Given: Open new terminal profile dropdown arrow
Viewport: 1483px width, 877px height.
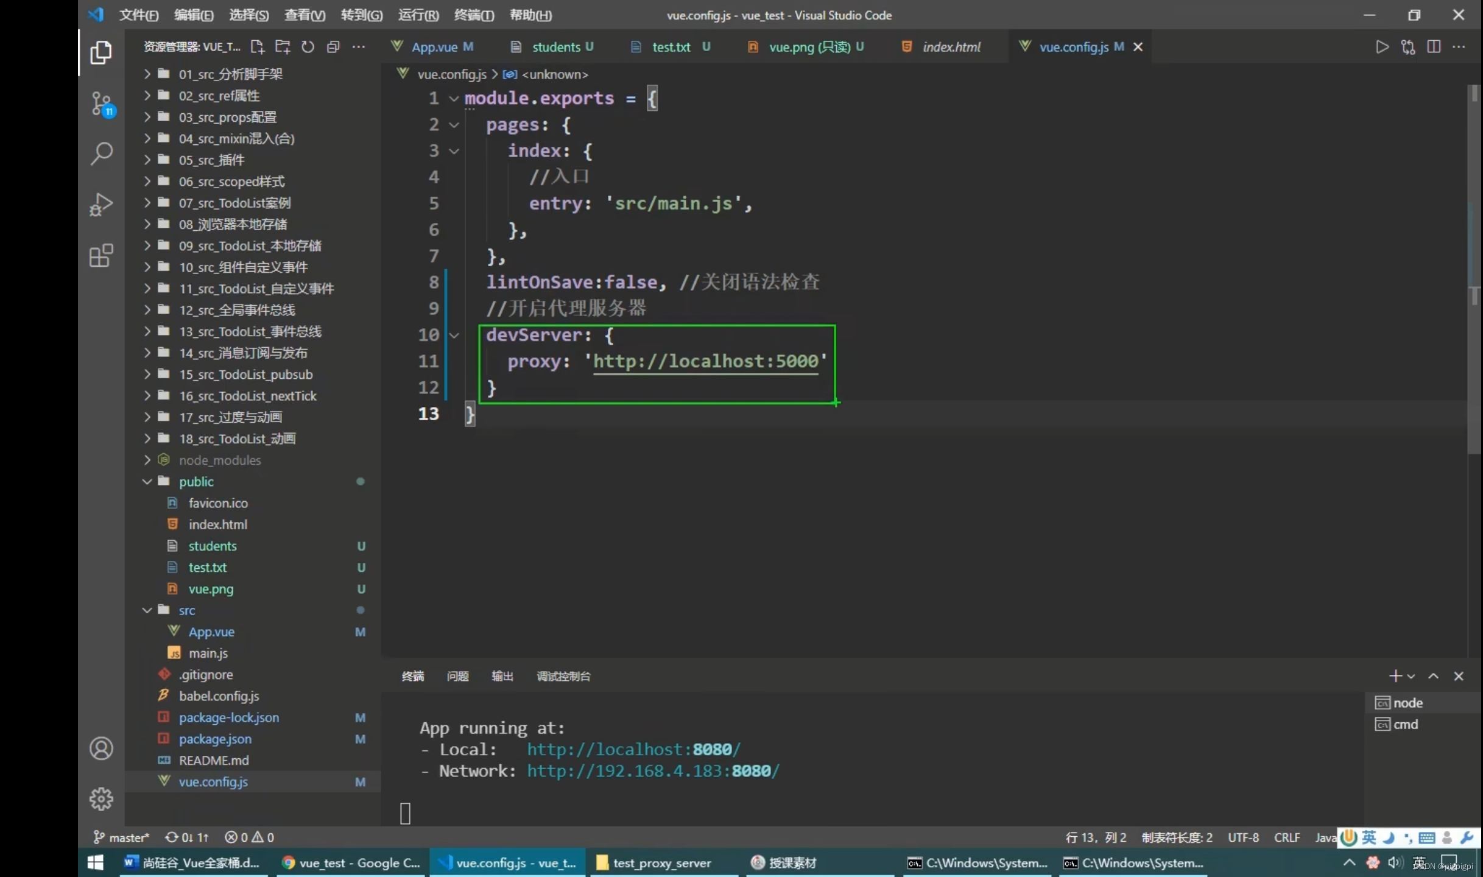Looking at the screenshot, I should point(1411,676).
